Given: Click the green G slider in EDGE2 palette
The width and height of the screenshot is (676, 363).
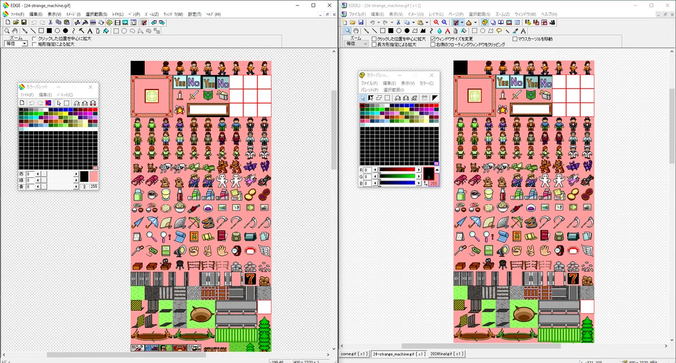Looking at the screenshot, I should tap(397, 176).
